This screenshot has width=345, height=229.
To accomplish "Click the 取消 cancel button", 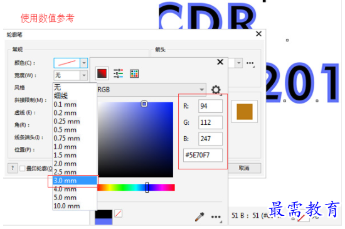I will coord(244,168).
